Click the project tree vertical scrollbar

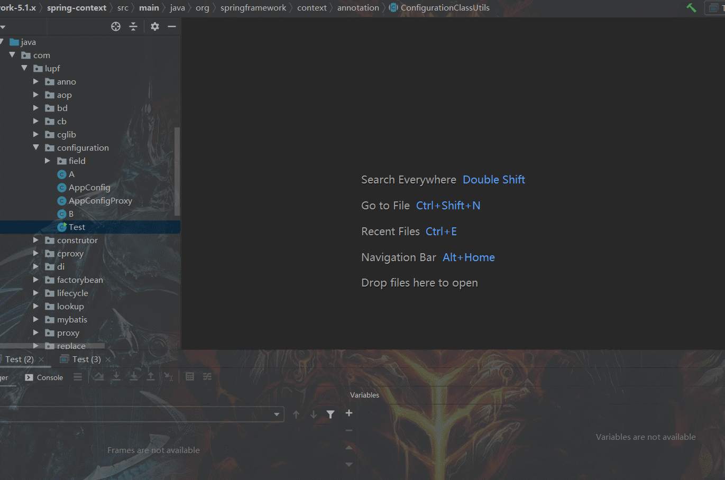(x=177, y=172)
